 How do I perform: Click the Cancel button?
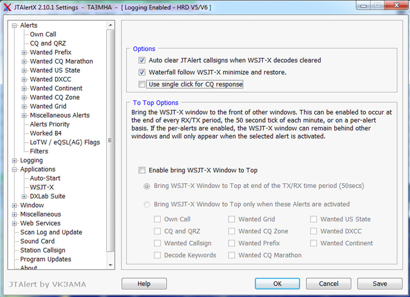[x=329, y=284]
